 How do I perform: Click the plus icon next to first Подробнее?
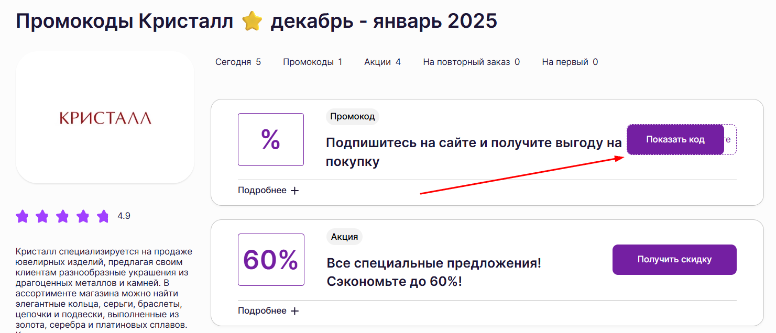pyautogui.click(x=295, y=190)
